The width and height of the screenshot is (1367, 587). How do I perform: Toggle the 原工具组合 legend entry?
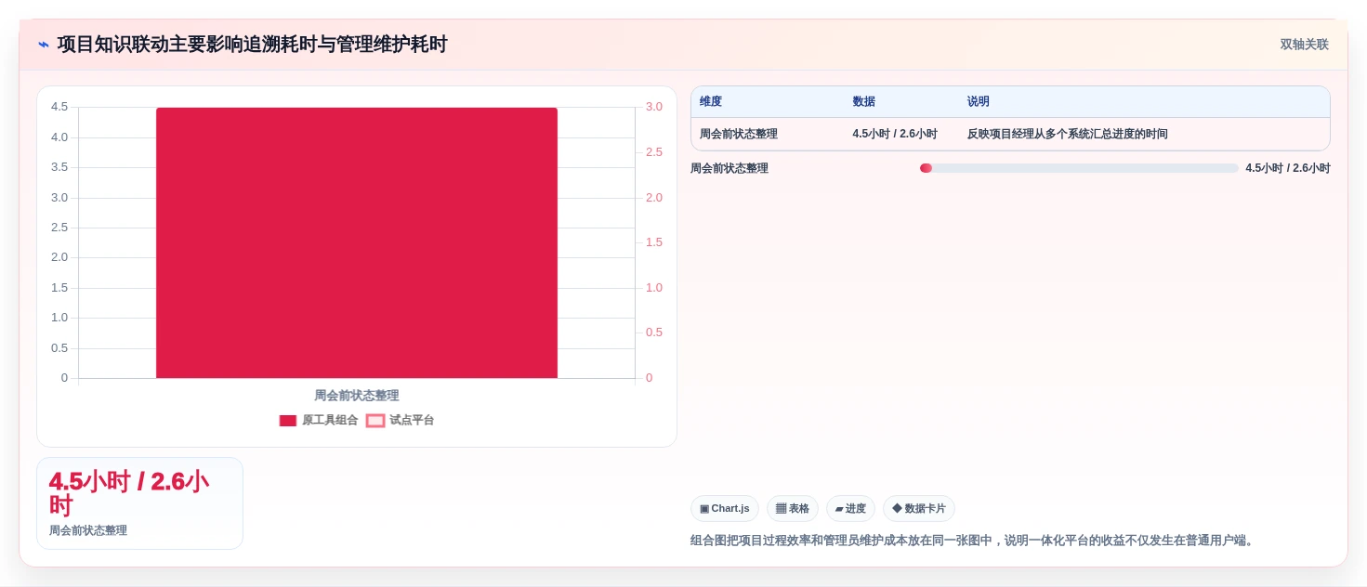[x=319, y=420]
